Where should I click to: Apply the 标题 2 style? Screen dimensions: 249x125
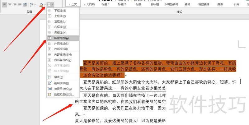[122, 4]
